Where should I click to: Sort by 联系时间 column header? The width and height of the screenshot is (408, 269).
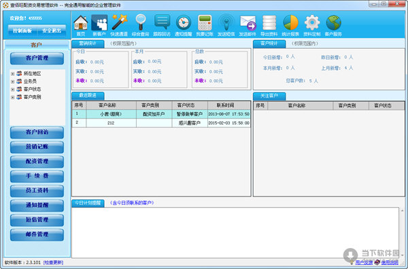coord(229,105)
